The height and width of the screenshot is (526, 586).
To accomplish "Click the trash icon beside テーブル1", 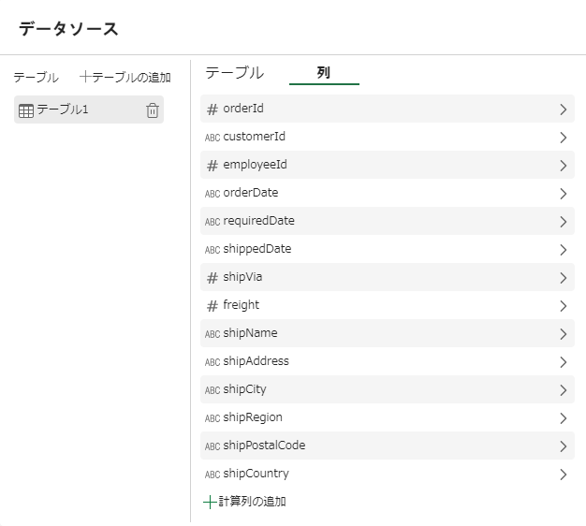I will pyautogui.click(x=153, y=110).
